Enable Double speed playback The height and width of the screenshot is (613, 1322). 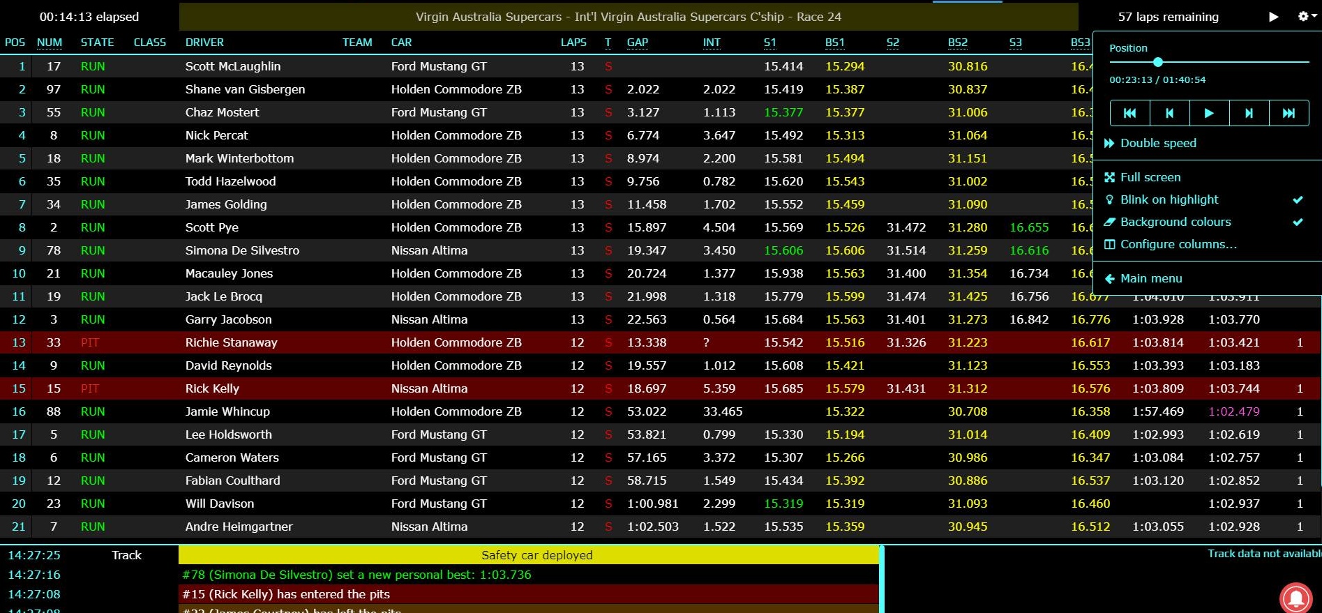pos(1158,143)
